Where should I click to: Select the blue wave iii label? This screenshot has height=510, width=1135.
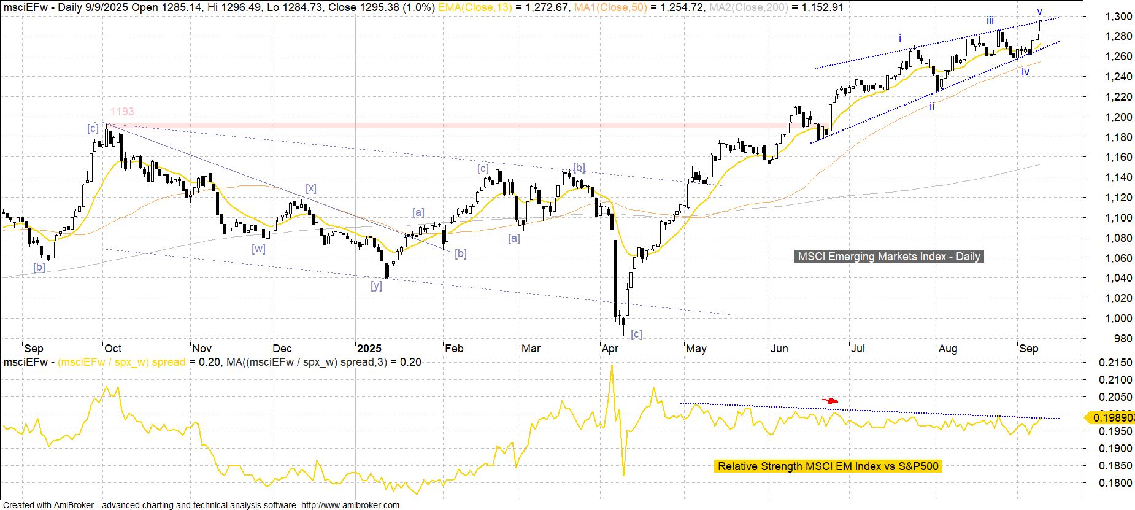point(990,20)
